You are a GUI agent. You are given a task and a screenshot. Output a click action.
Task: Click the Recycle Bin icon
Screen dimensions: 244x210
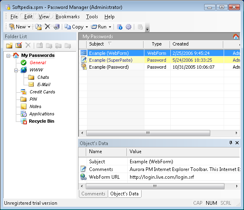coord(24,121)
